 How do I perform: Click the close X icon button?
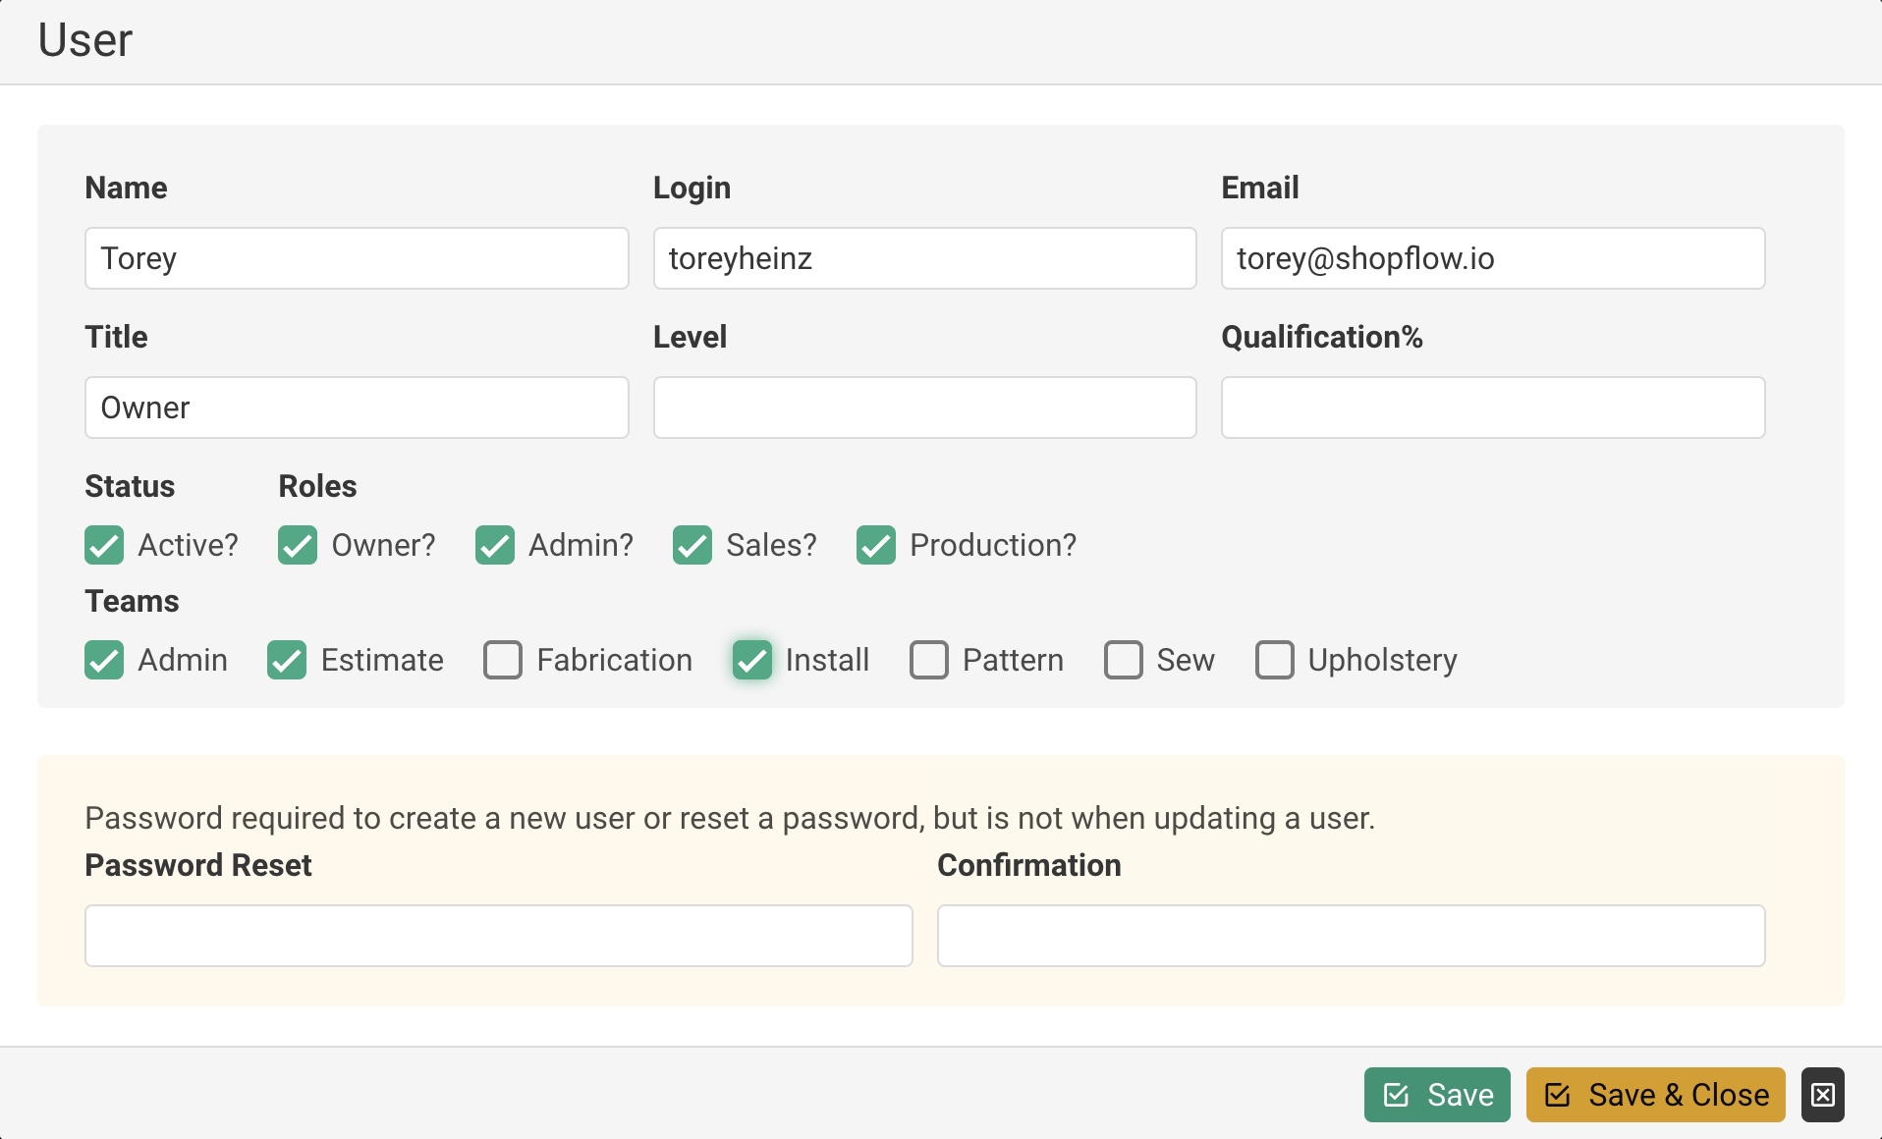click(1822, 1095)
